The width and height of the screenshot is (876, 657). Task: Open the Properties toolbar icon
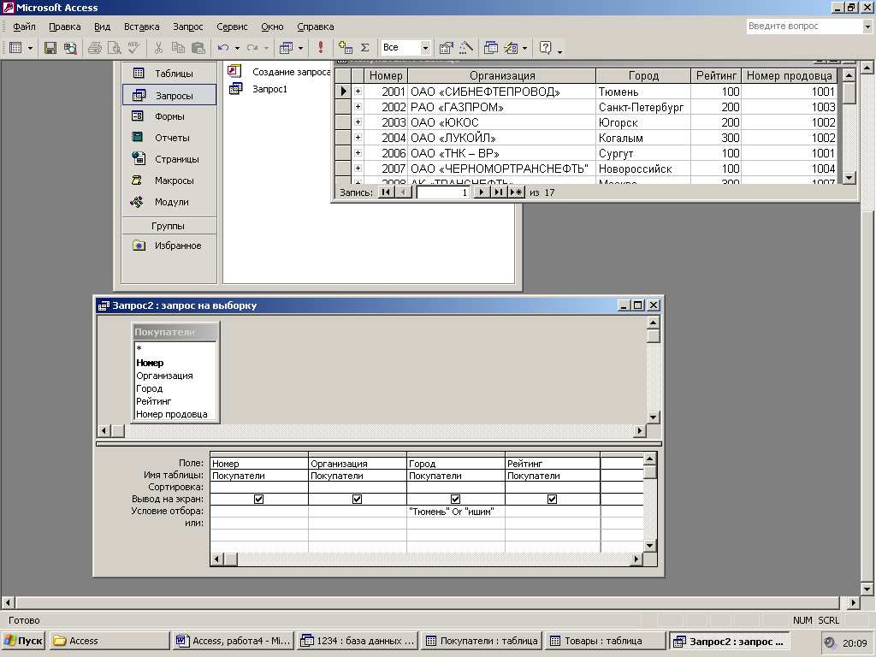click(446, 48)
